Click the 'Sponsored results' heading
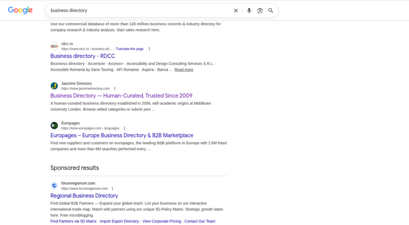Screen dimensions: 409x225 (x=75, y=168)
